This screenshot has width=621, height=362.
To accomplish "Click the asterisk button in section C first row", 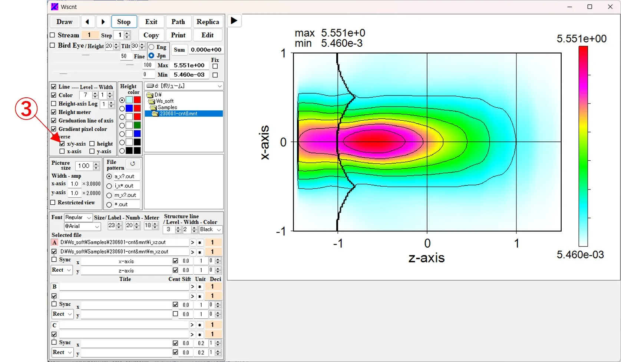I will click(x=200, y=325).
